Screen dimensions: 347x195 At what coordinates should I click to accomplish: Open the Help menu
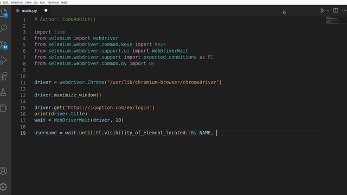tap(64, 2)
